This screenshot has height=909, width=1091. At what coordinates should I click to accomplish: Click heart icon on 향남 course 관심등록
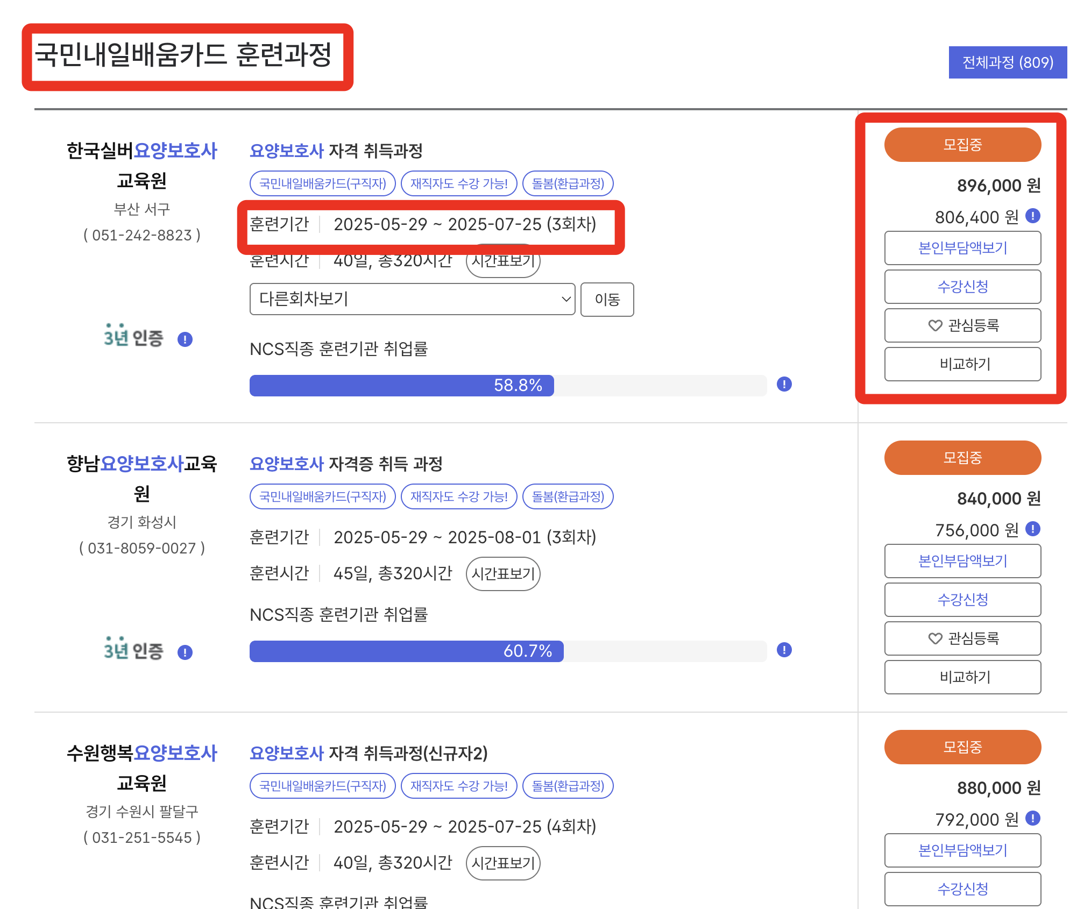[934, 638]
